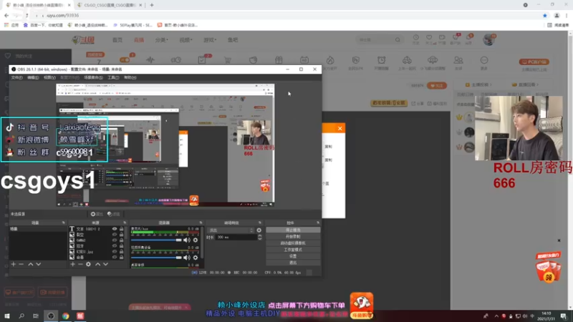Add a new scene with plus icon
Viewport: 573px width, 322px height.
(14, 264)
